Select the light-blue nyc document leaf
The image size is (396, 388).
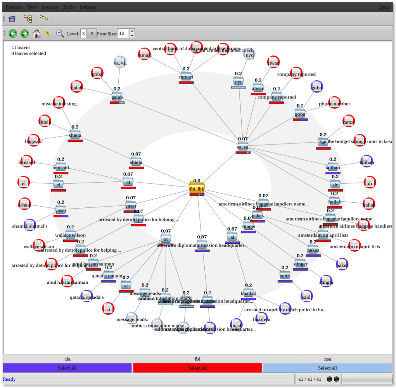249,54
